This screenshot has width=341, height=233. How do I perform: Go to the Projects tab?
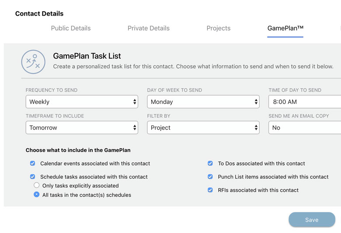(x=218, y=28)
